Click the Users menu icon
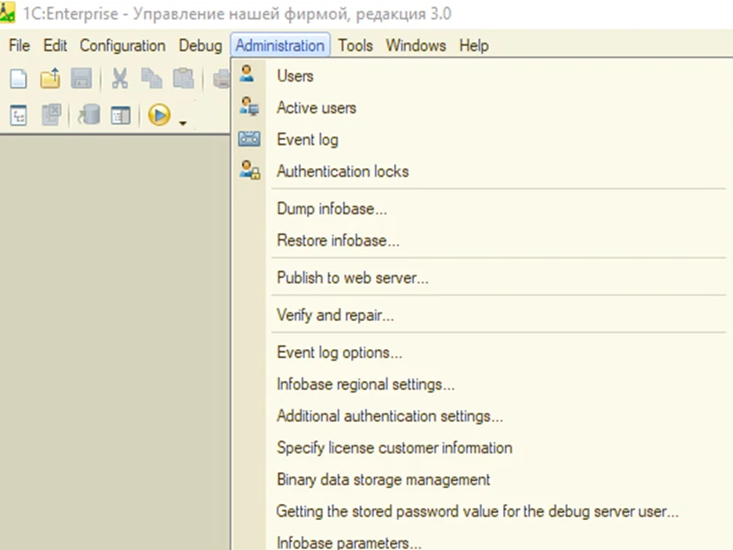733x550 pixels. (x=247, y=74)
